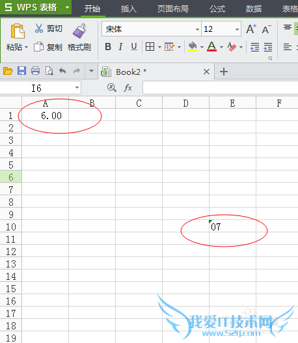Print the workbook with printer icon
The width and height of the screenshot is (298, 343).
pyautogui.click(x=35, y=71)
